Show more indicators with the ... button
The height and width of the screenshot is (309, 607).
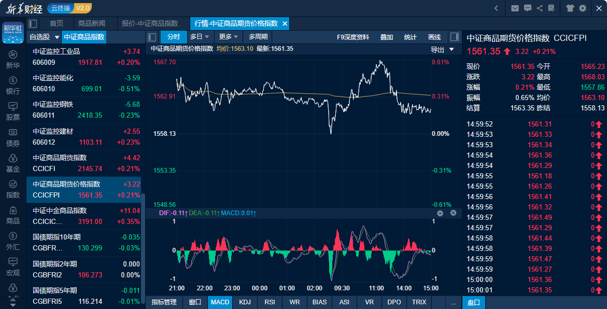point(454,302)
